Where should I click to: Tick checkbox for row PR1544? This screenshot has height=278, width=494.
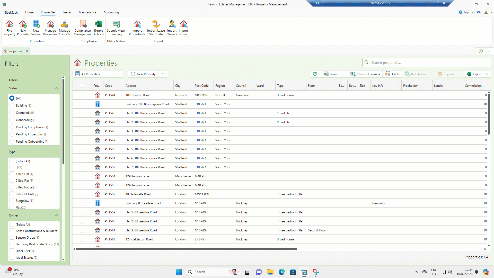[82, 95]
